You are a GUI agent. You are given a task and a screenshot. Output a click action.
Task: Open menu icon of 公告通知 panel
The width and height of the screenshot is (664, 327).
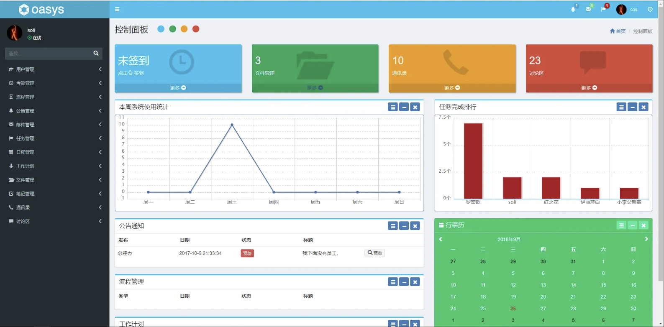click(393, 226)
